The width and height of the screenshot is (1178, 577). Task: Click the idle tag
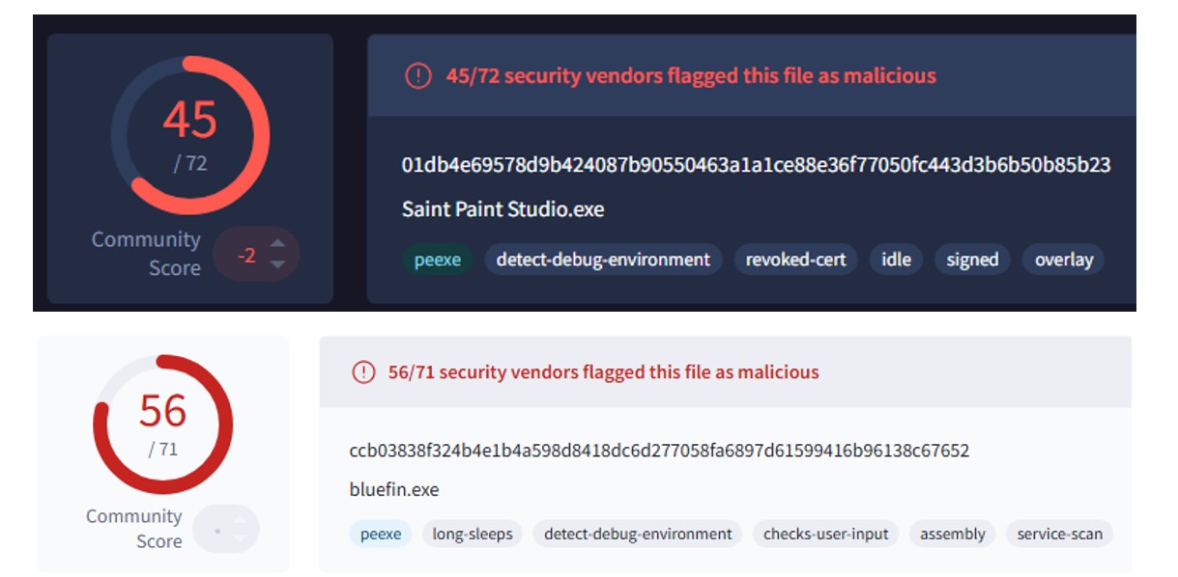tap(896, 260)
